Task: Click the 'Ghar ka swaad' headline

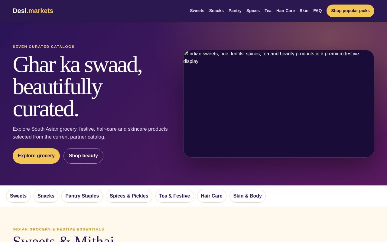Action: [77, 87]
